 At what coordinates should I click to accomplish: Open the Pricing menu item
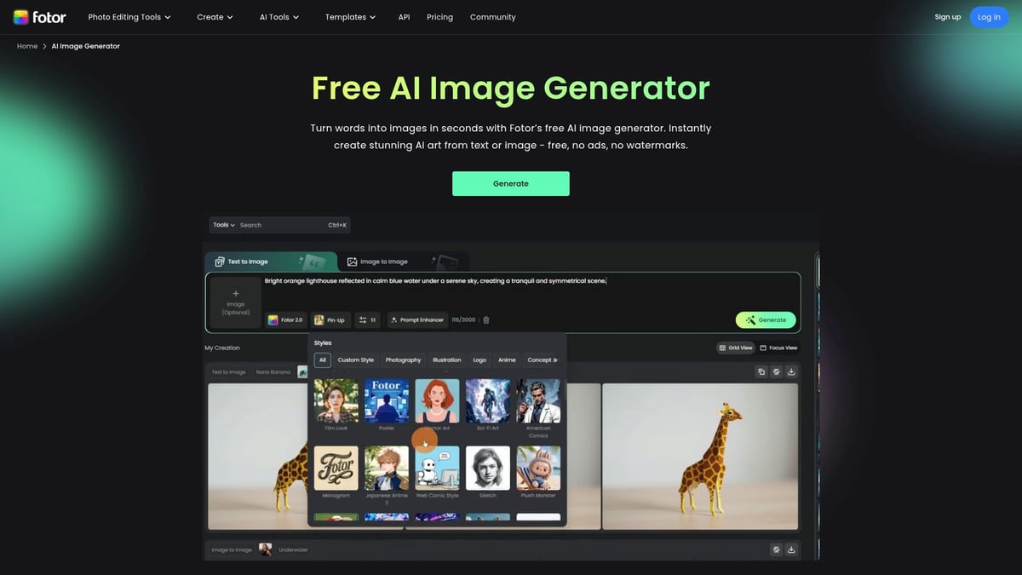coord(439,16)
